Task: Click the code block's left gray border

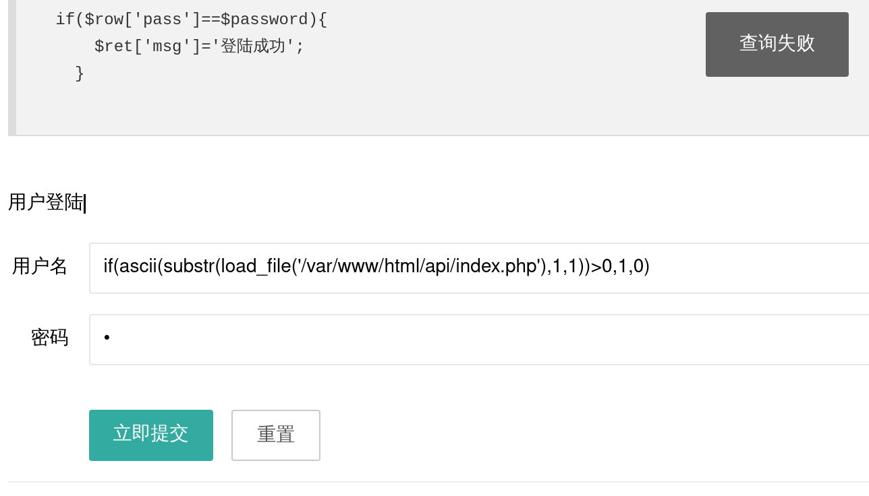Action: click(x=11, y=67)
